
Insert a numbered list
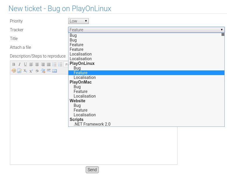coord(54,64)
